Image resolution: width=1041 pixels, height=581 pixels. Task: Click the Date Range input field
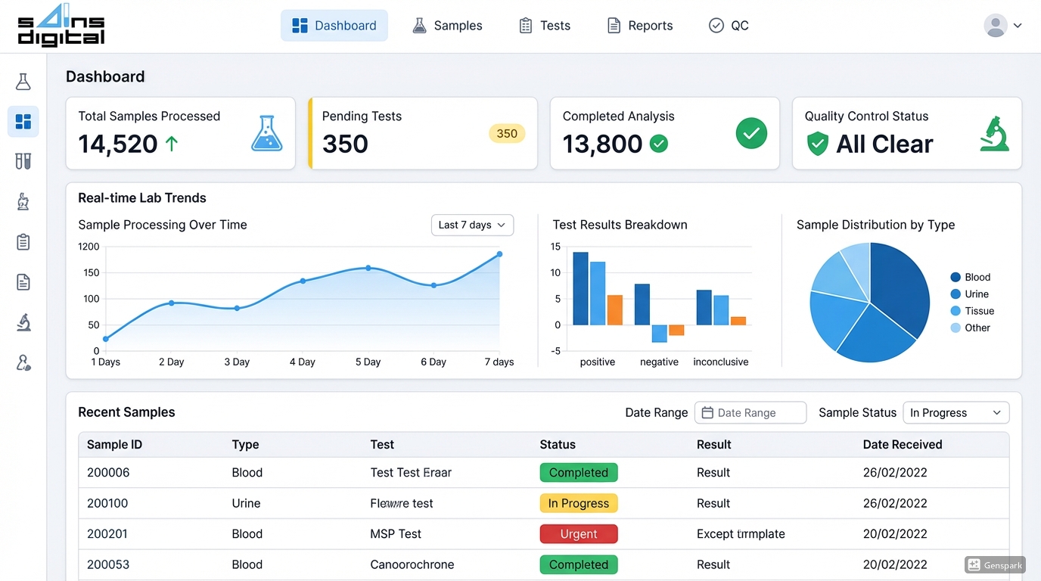(x=750, y=412)
